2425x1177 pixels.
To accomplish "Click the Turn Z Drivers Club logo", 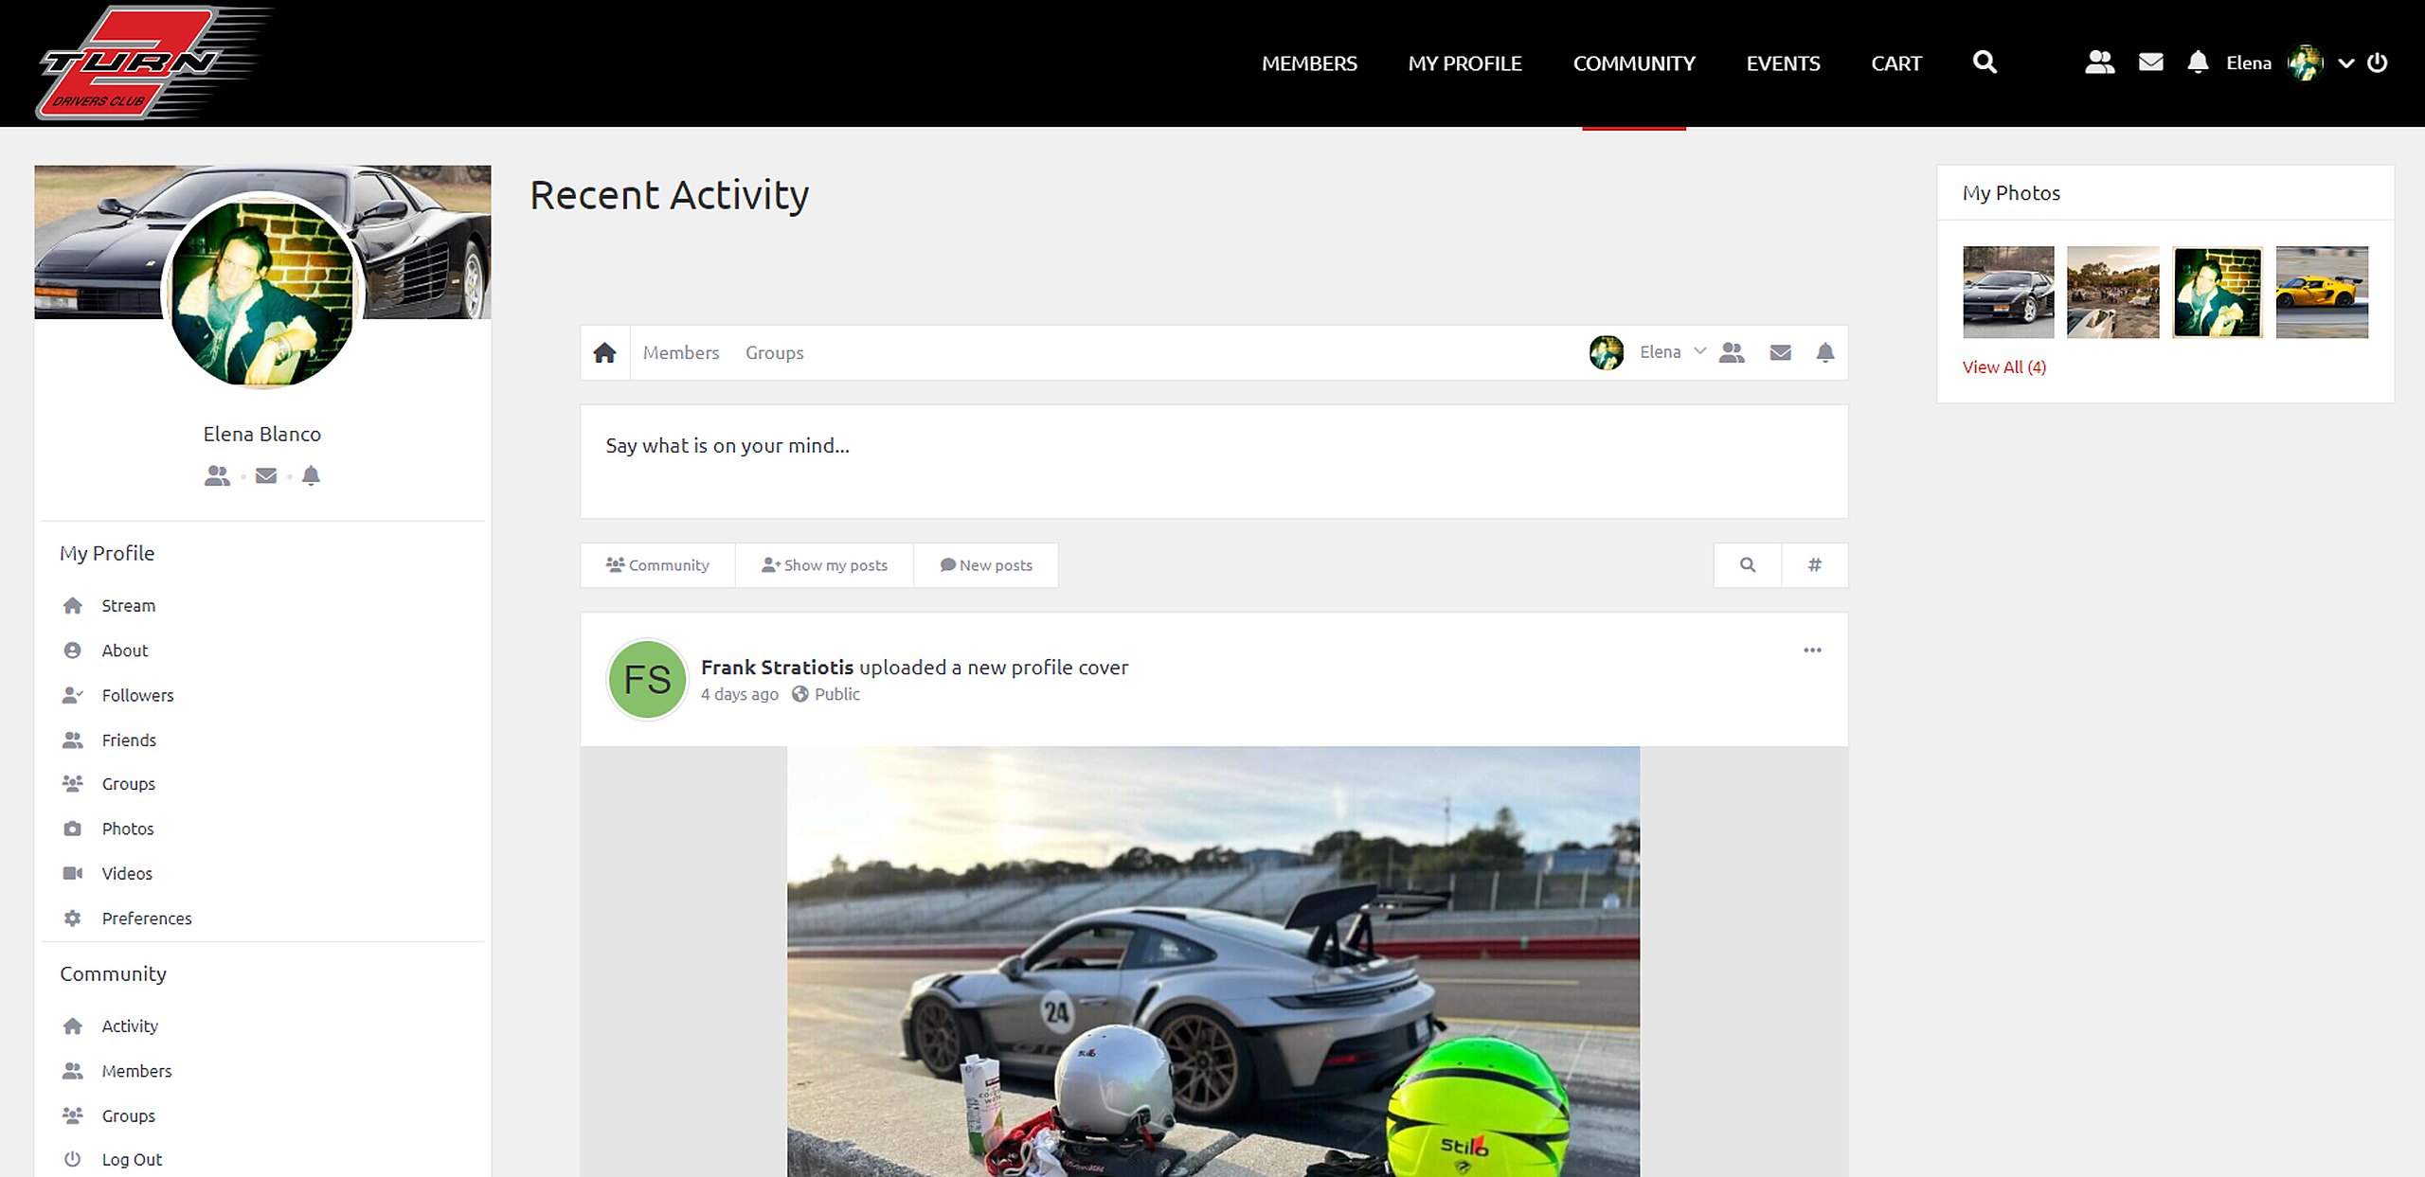I will 153,63.
